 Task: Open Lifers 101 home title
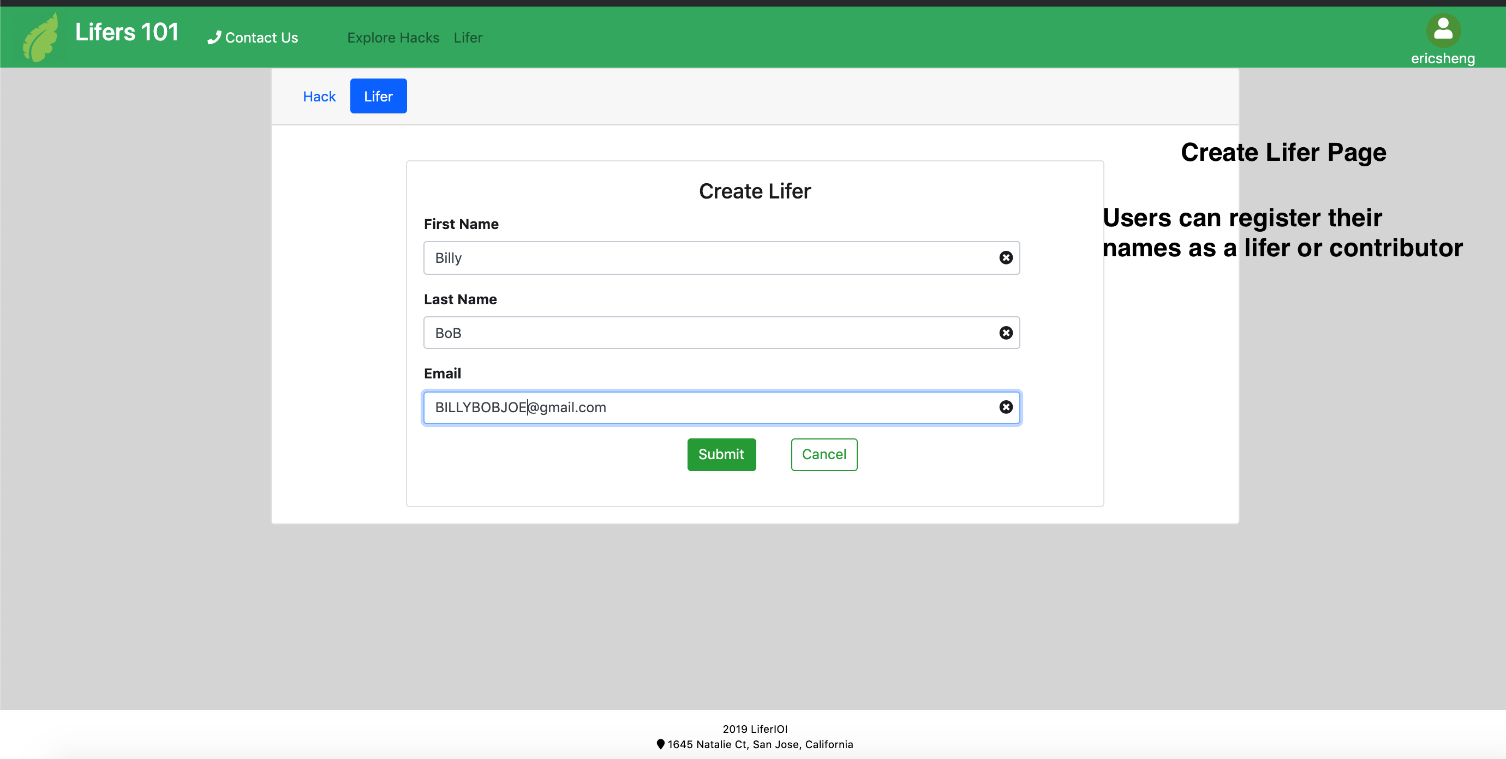(126, 32)
